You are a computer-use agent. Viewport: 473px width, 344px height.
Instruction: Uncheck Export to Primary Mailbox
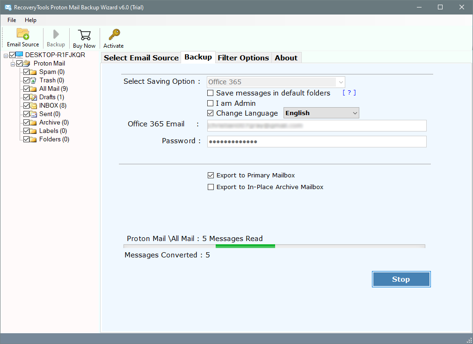[211, 176]
